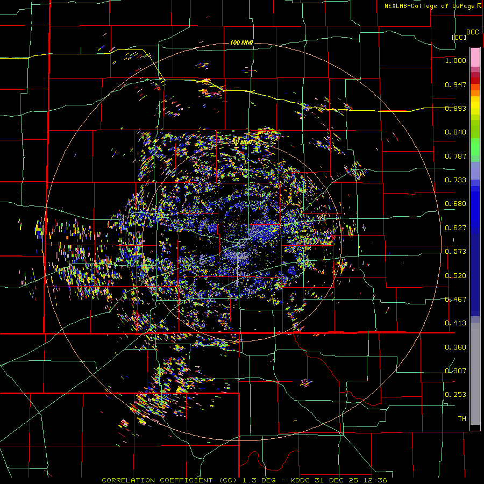Select the 0.520 scale value
Viewport: 484px width, 484px height.
pyautogui.click(x=455, y=276)
